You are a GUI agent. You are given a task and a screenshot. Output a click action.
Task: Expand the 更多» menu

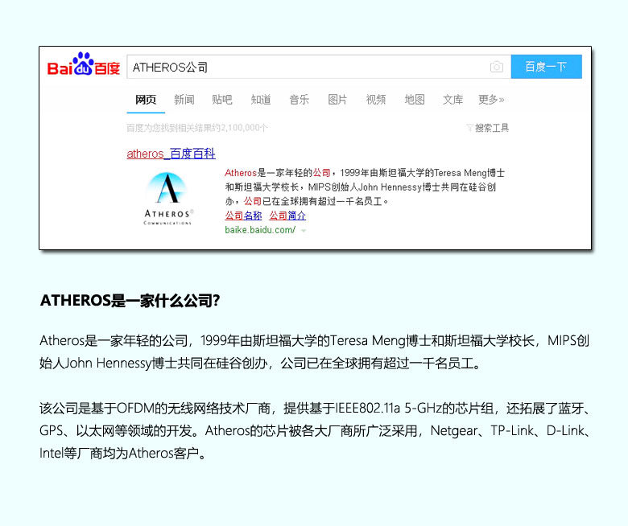point(491,100)
